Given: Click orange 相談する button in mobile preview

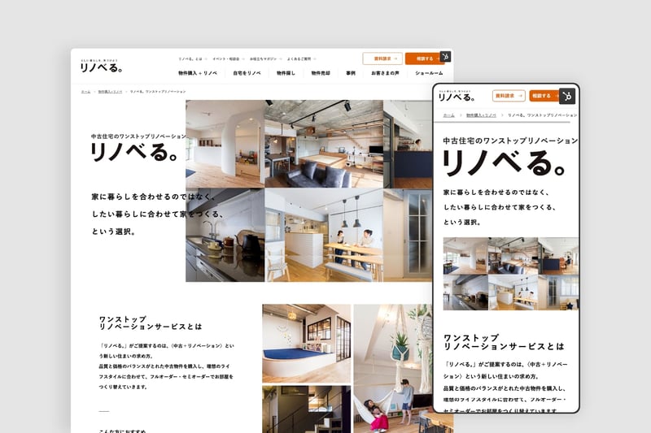Looking at the screenshot, I should point(544,96).
